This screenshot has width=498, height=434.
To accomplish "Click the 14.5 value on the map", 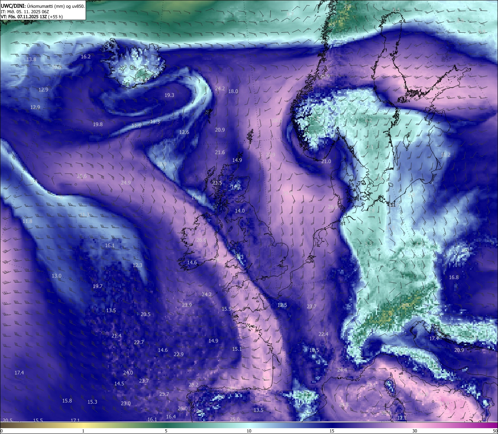I will (119, 383).
